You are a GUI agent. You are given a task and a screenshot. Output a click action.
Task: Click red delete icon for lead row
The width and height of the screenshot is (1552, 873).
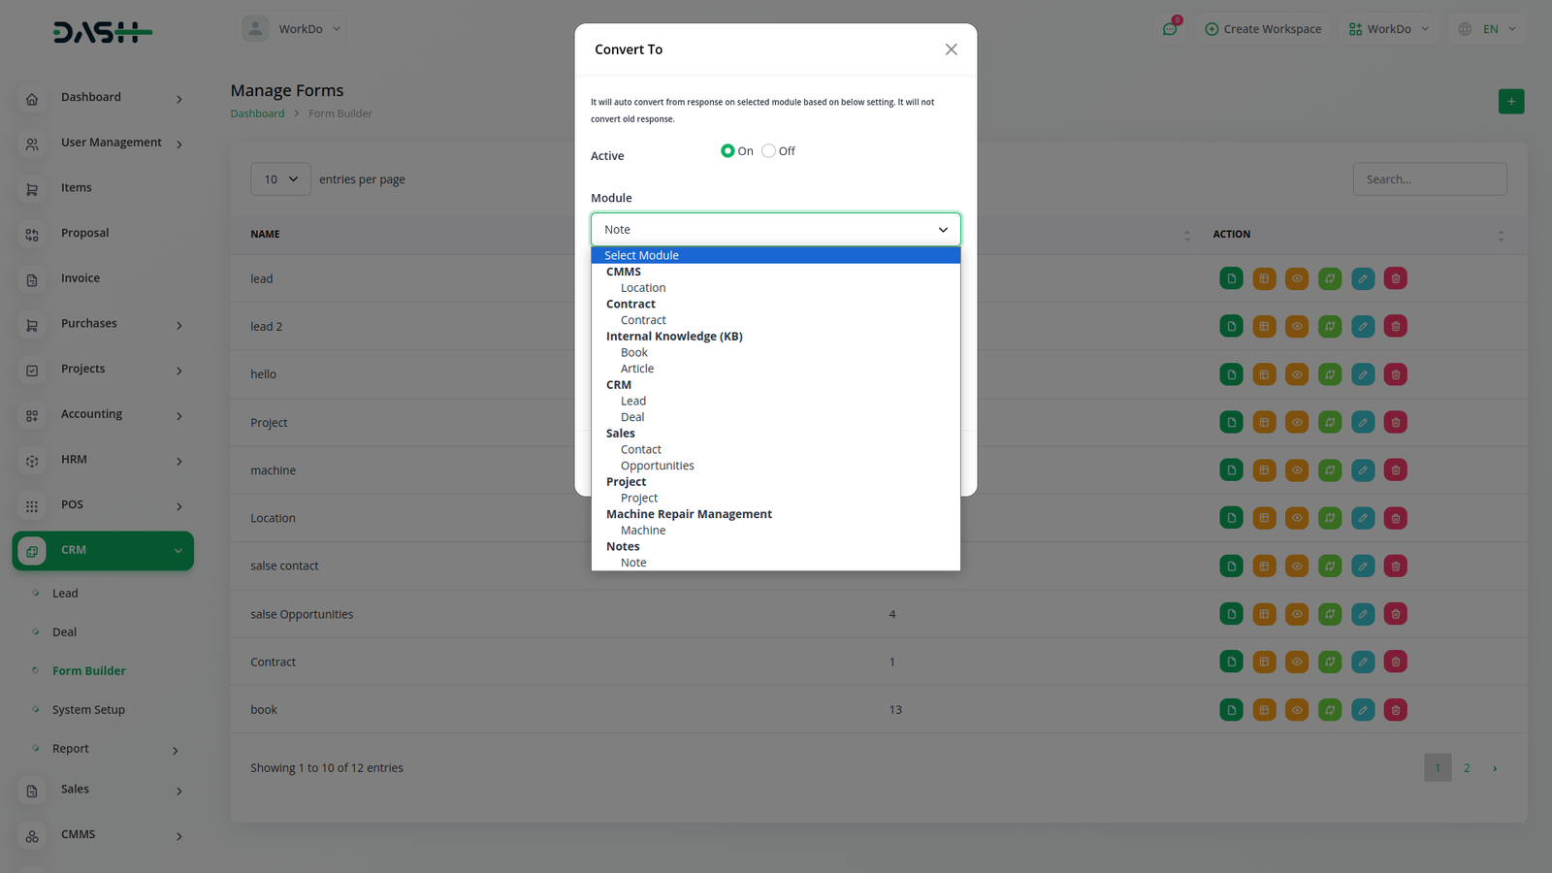point(1395,279)
